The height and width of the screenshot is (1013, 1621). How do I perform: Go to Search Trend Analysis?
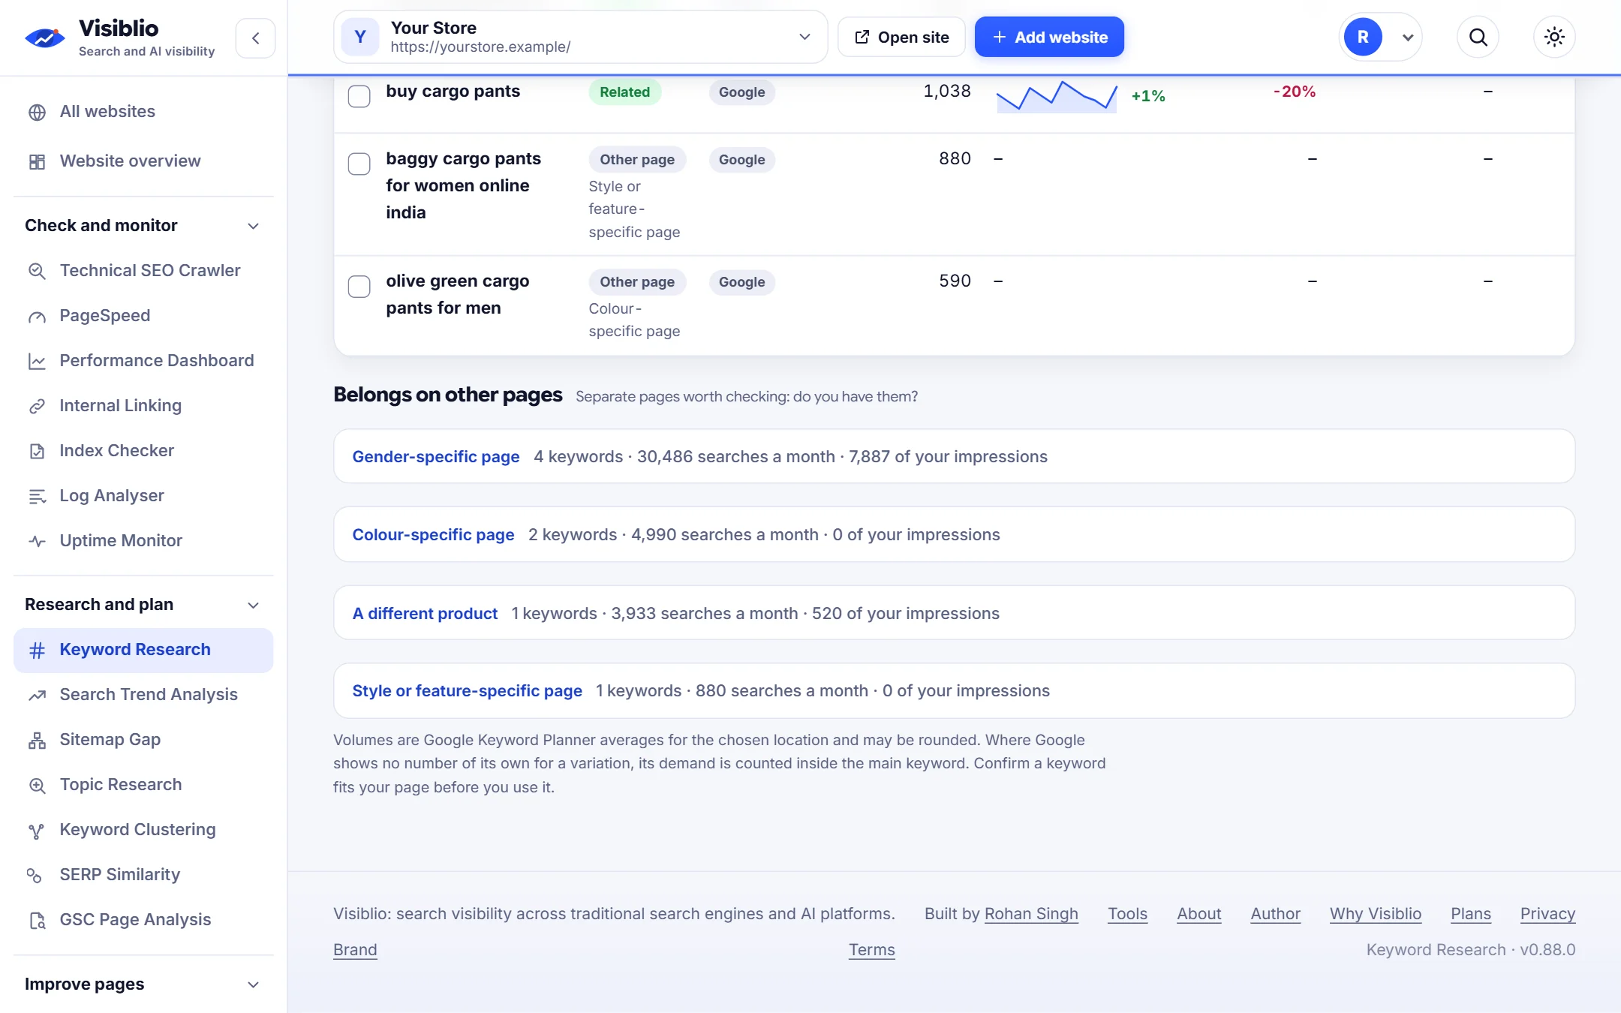[143, 695]
